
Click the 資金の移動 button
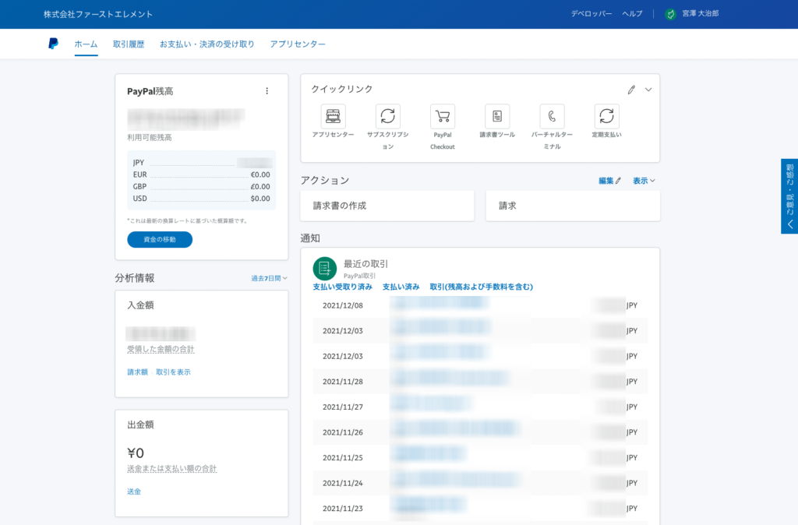pyautogui.click(x=160, y=240)
